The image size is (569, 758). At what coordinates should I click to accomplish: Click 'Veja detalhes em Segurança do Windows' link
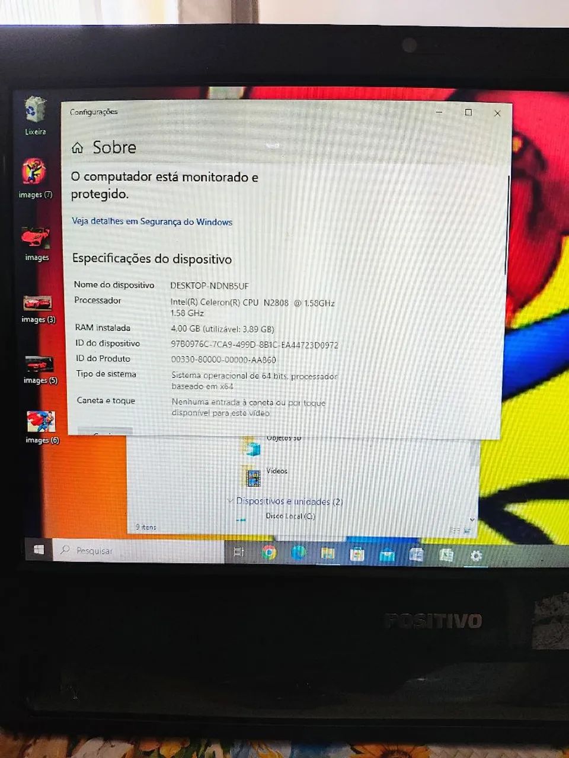151,221
